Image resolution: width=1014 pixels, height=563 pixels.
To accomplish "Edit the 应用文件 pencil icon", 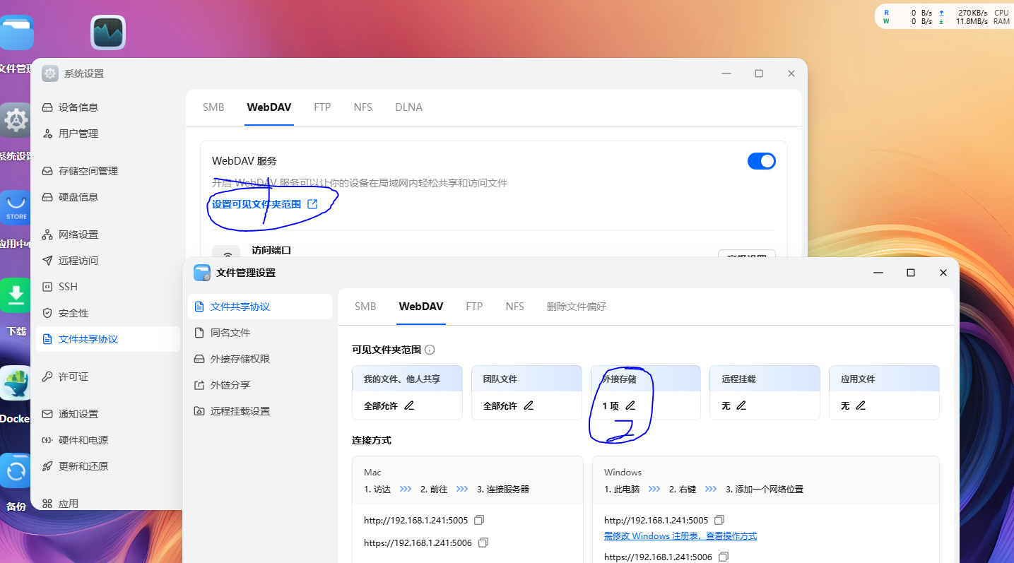I will (x=860, y=405).
